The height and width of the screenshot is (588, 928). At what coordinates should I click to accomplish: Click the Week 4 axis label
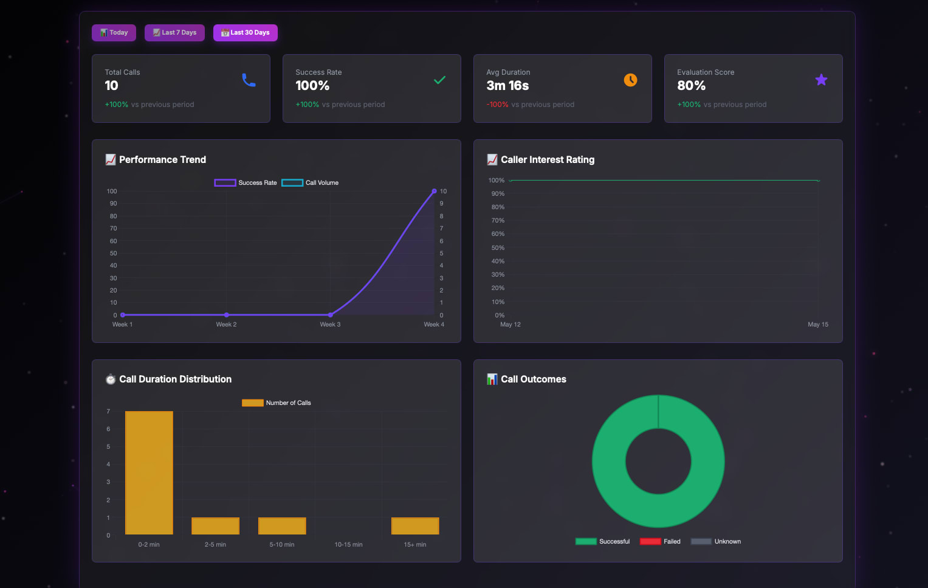click(x=434, y=325)
